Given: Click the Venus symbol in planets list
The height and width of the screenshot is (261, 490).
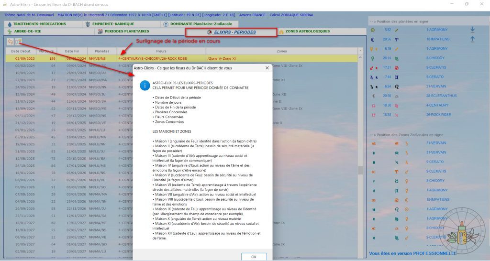Looking at the screenshot, I should click(373, 58).
